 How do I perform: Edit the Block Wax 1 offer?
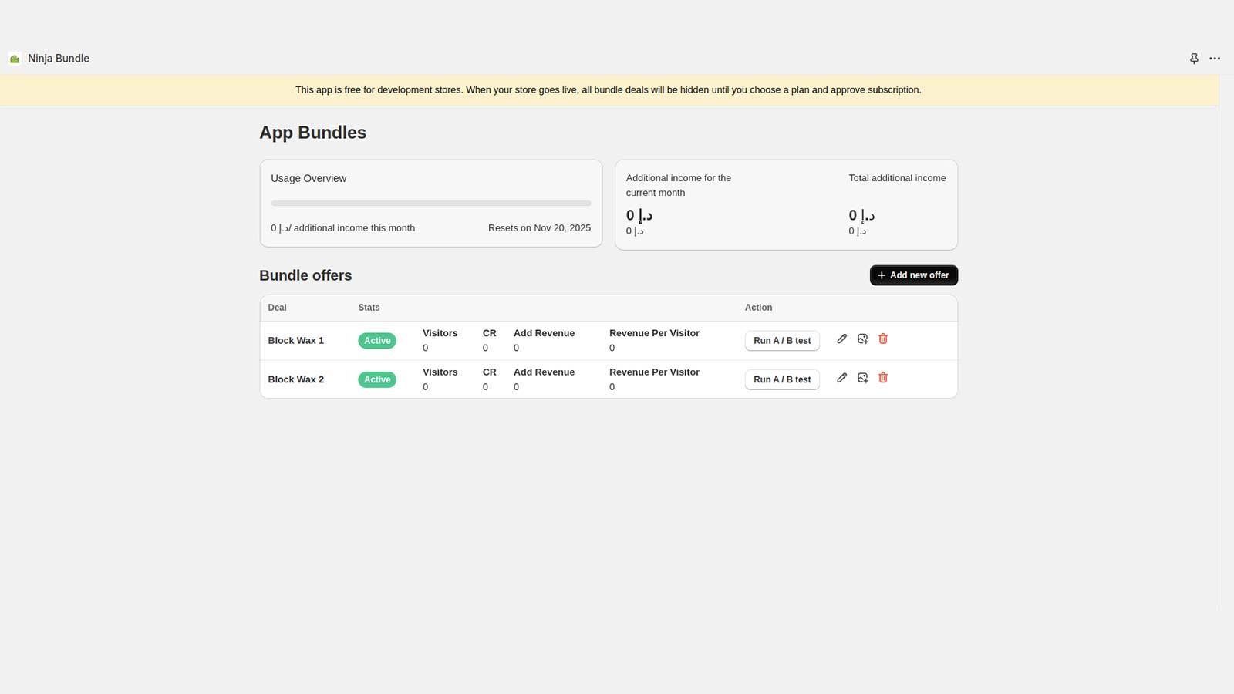[841, 339]
